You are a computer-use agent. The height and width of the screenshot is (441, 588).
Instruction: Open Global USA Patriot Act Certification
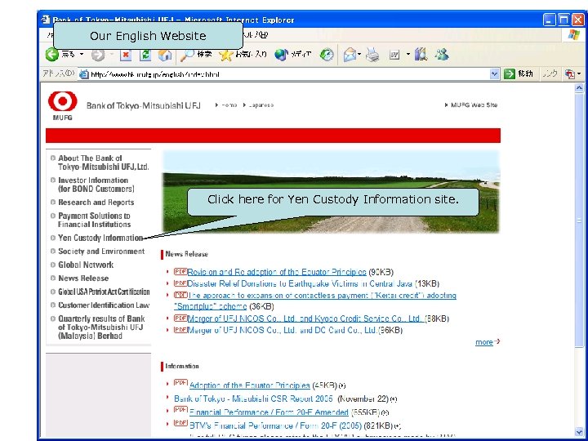tap(104, 292)
